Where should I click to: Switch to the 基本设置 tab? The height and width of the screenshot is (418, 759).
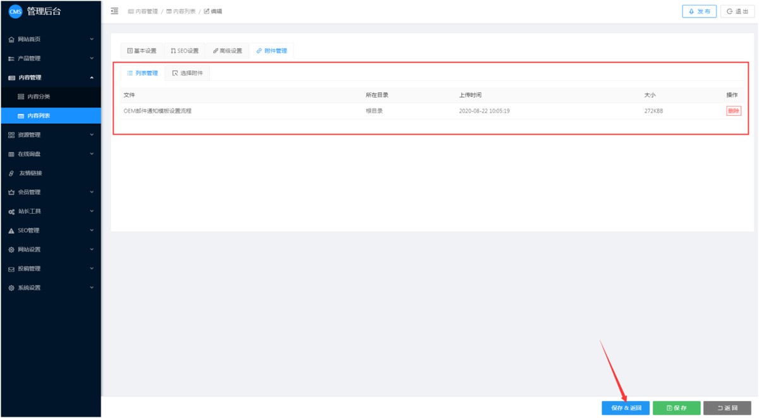tap(142, 51)
